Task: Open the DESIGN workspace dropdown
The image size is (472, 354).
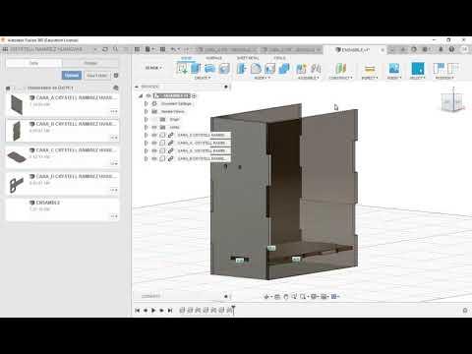Action: coord(153,68)
